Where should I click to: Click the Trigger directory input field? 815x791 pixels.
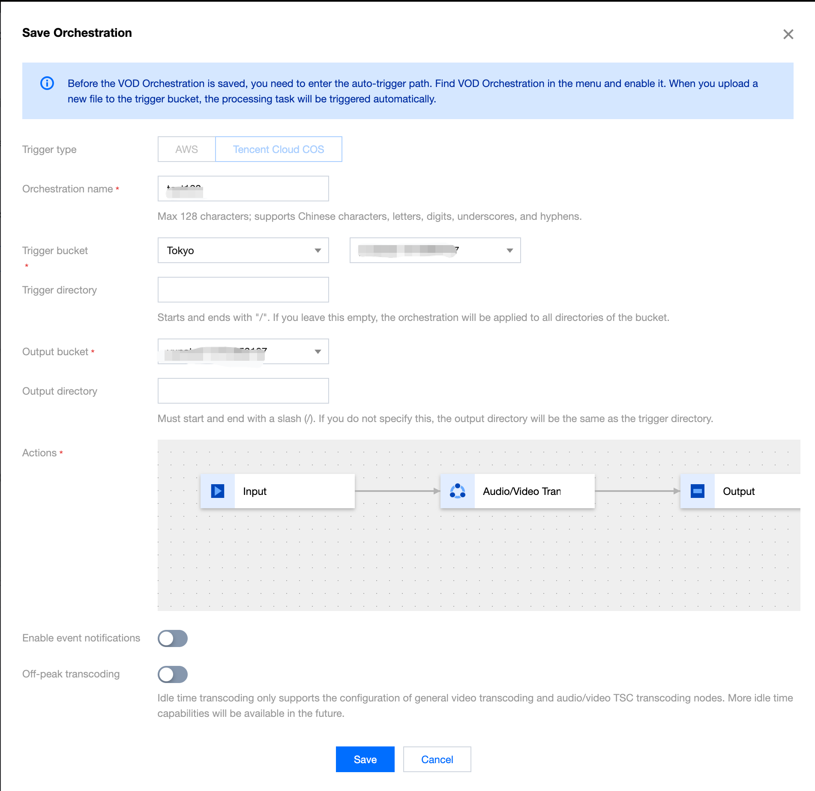tap(243, 290)
